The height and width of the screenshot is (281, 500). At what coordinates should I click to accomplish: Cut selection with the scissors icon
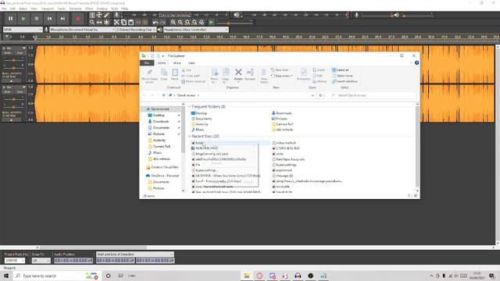pyautogui.click(x=116, y=23)
